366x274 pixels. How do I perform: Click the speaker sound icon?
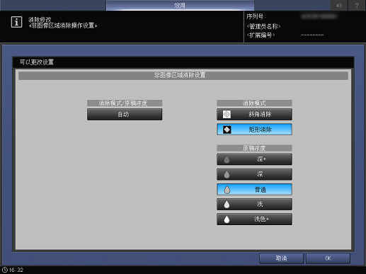[x=339, y=5]
